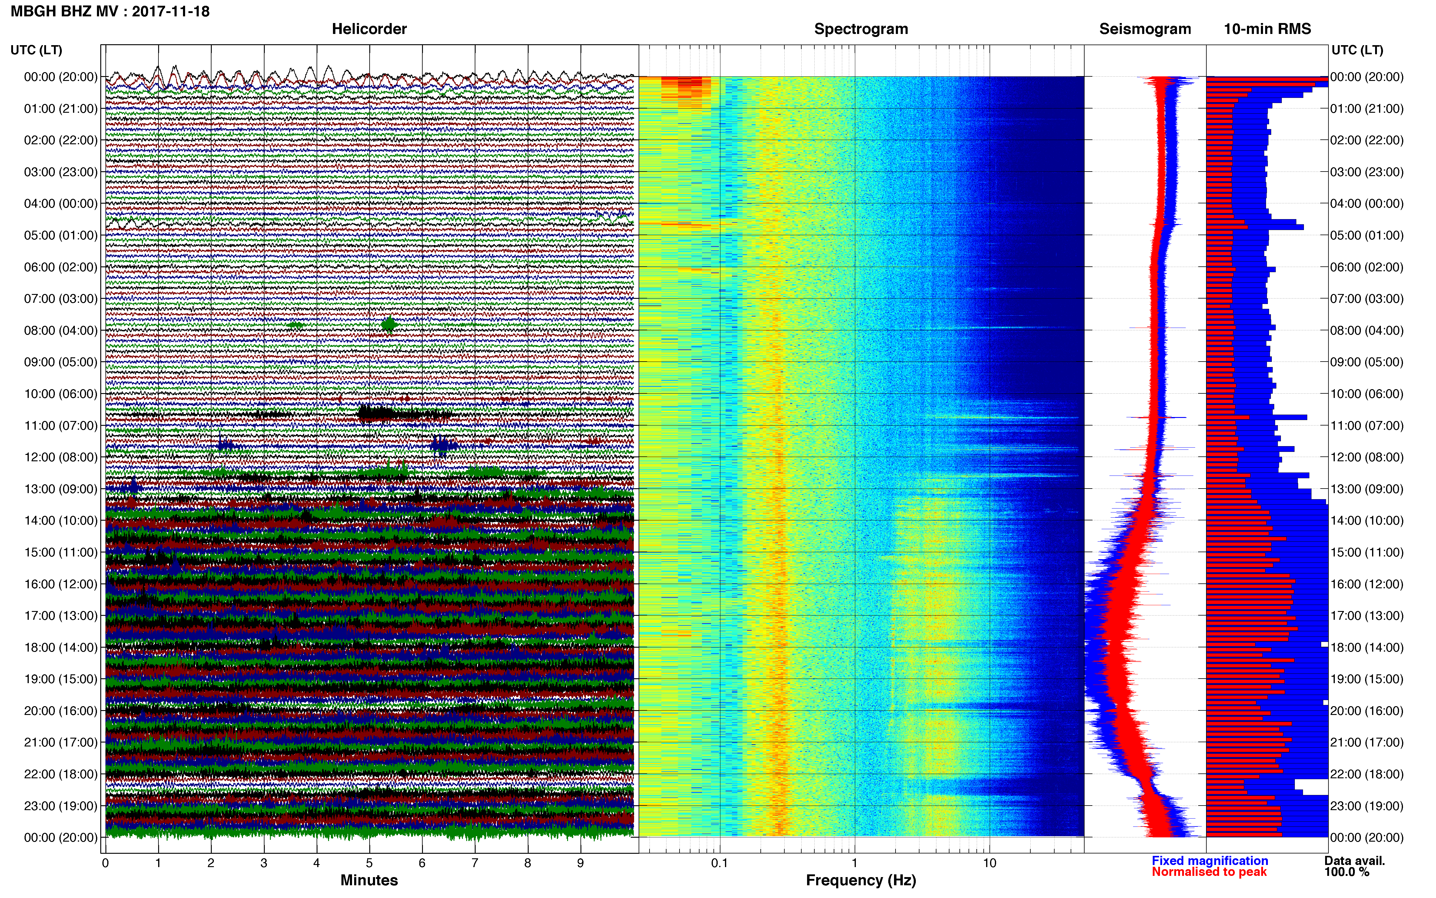
Task: Click left-axis time label '05:00 (01:00)'
Action: pos(61,235)
